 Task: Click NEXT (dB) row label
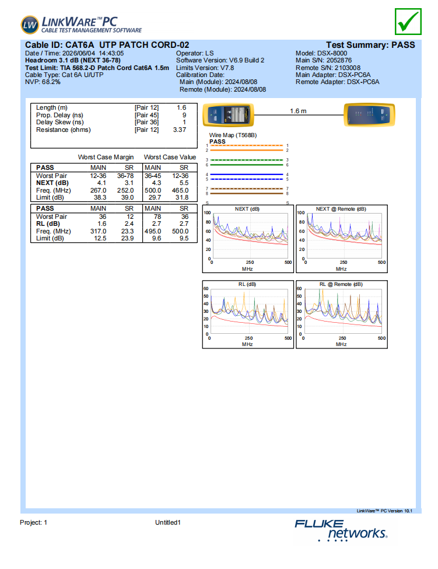(52, 183)
